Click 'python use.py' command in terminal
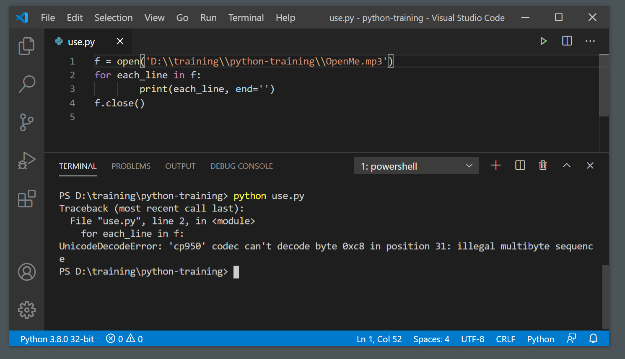Viewport: 625px width, 359px height. [269, 196]
